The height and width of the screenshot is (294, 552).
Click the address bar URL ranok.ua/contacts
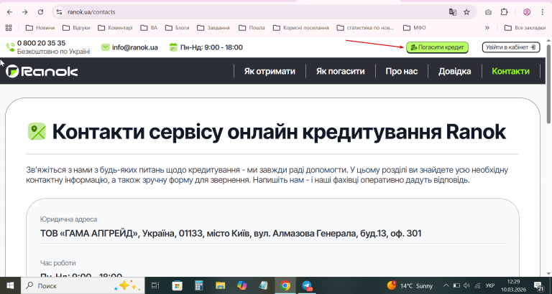click(91, 12)
